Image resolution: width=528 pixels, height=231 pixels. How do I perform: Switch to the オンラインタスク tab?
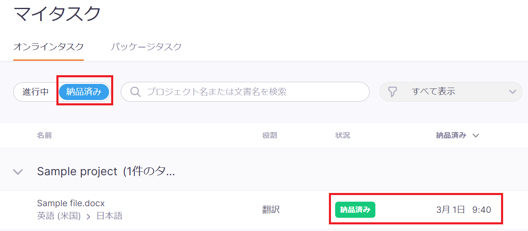[x=49, y=47]
